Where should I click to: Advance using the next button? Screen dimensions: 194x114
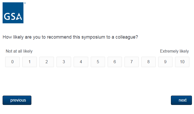click(181, 100)
